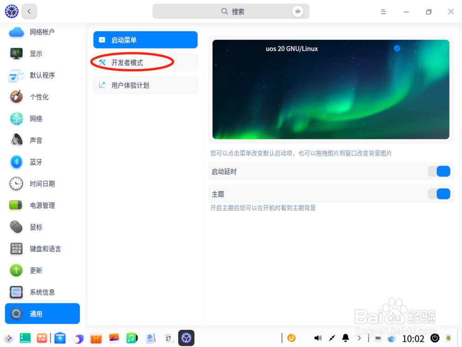
Task: Click the notification bell in the tray
Action: (x=345, y=338)
